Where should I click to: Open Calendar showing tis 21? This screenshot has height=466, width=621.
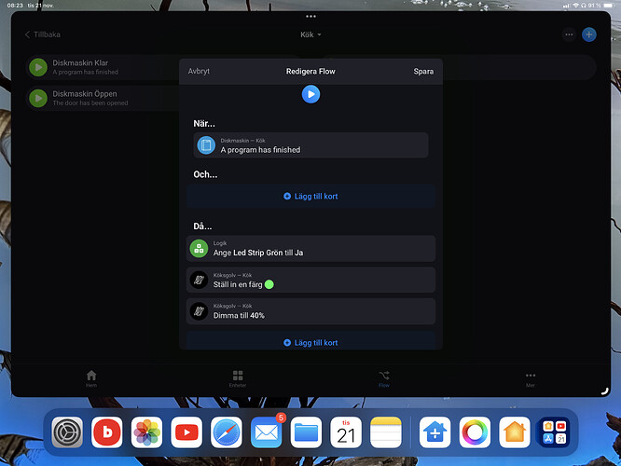click(x=346, y=432)
